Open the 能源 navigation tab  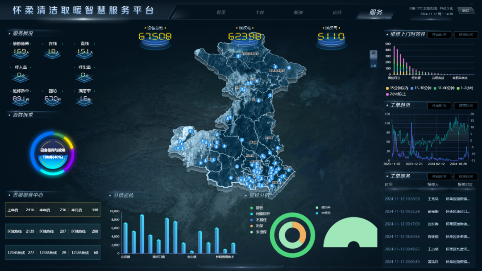coord(298,12)
